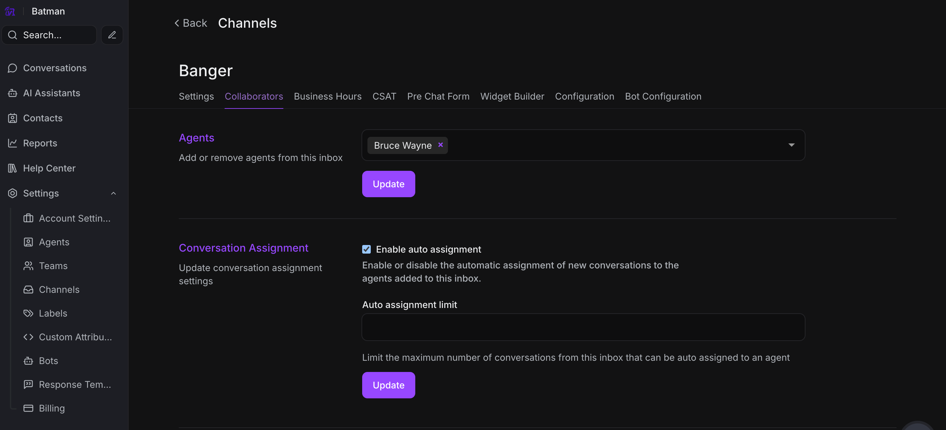The height and width of the screenshot is (430, 946).
Task: Open Reports chart icon in sidebar
Action: (x=13, y=143)
